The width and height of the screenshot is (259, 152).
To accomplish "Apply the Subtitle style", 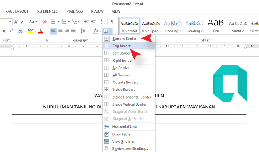I will pyautogui.click(x=238, y=26).
